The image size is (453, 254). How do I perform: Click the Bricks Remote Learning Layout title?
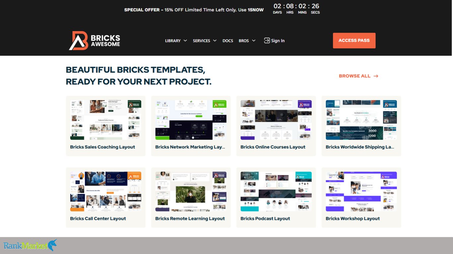(190, 219)
